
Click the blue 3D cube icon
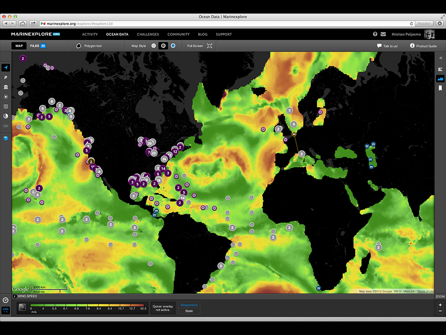click(6, 138)
